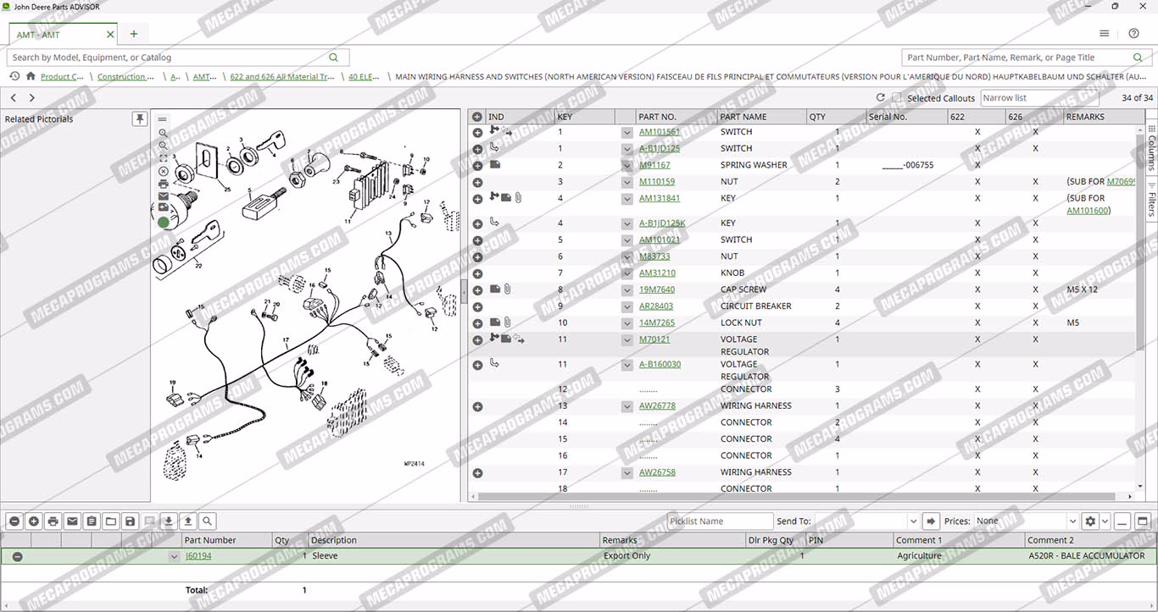Image resolution: width=1158 pixels, height=612 pixels.
Task: Print the wiring harness diagram
Action: (x=163, y=184)
